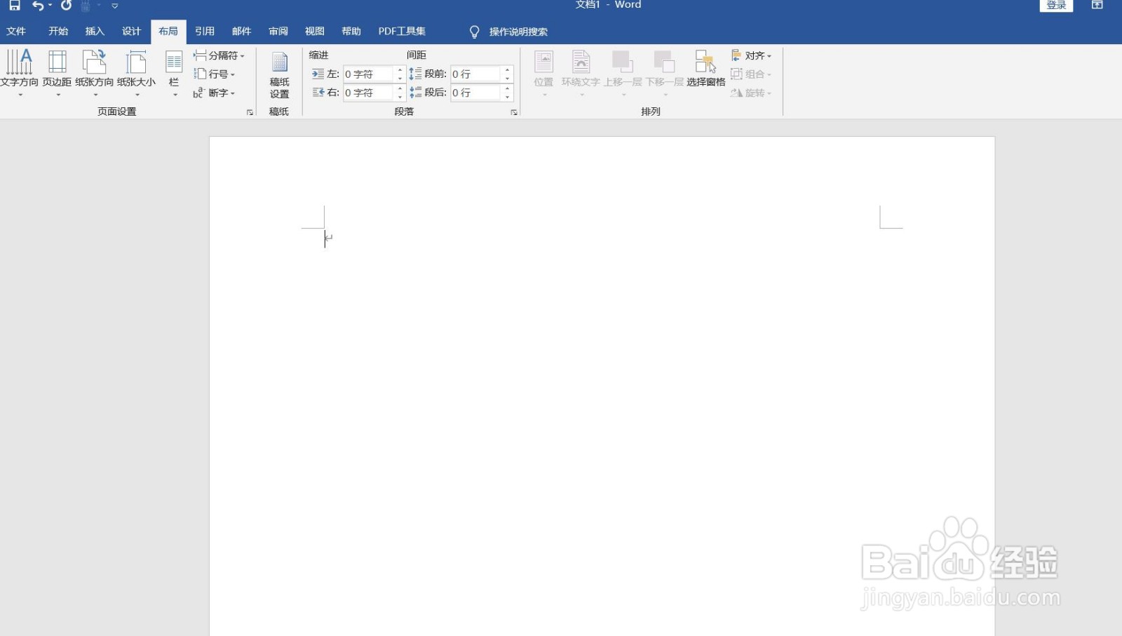Open the PDF工具集 tab
The image size is (1122, 636).
pos(402,32)
